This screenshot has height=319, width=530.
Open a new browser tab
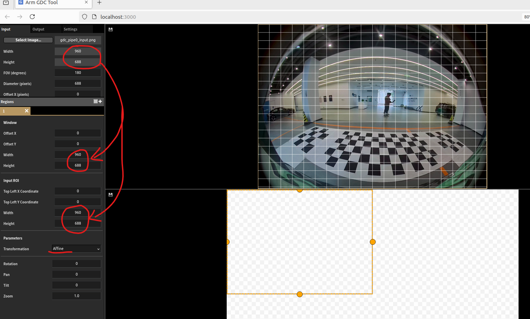[99, 3]
